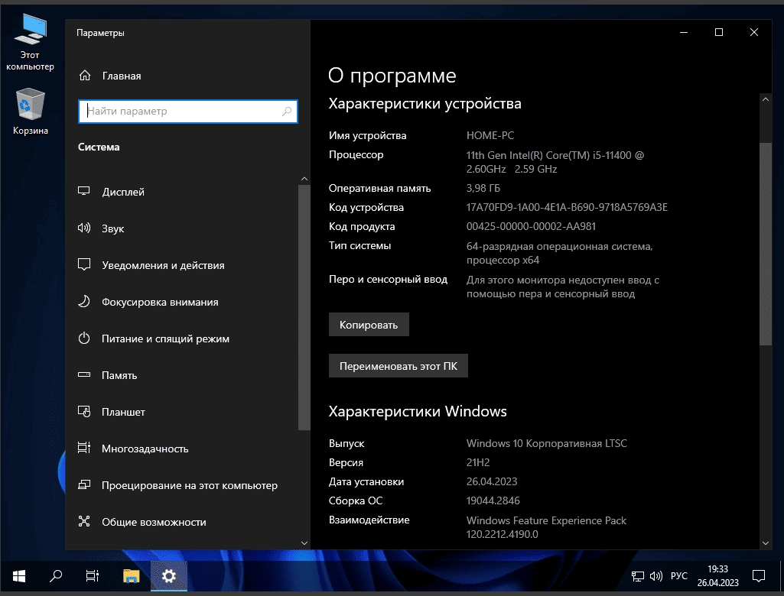784x596 pixels.
Task: Click edition value Windows 10 Корпоративная LTSC
Action: (x=546, y=443)
